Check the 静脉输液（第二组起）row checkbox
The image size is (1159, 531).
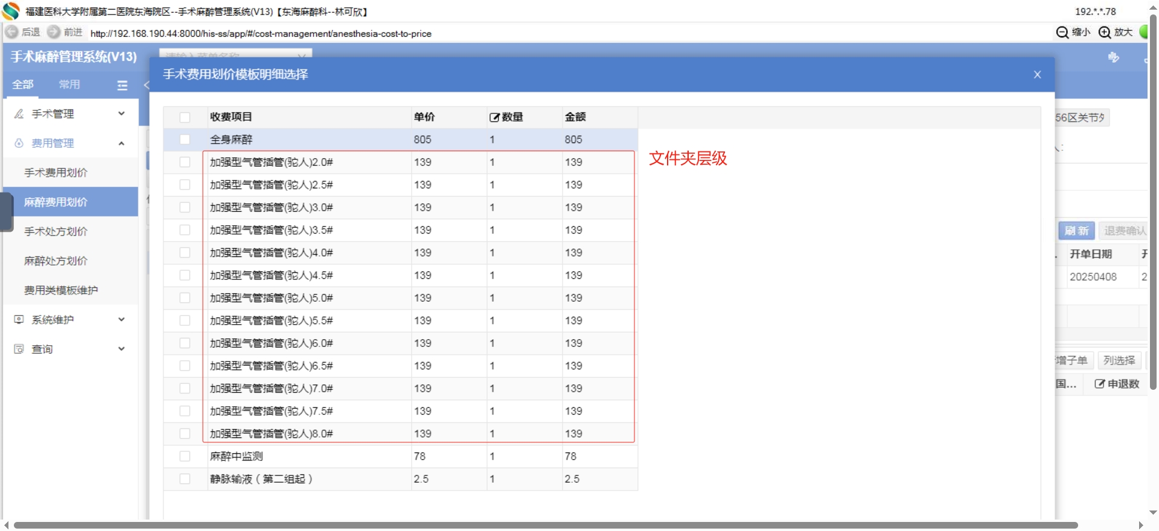pyautogui.click(x=185, y=479)
